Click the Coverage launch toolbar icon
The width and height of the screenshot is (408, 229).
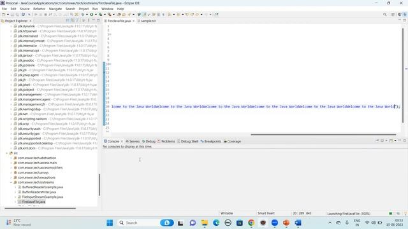pos(100,15)
